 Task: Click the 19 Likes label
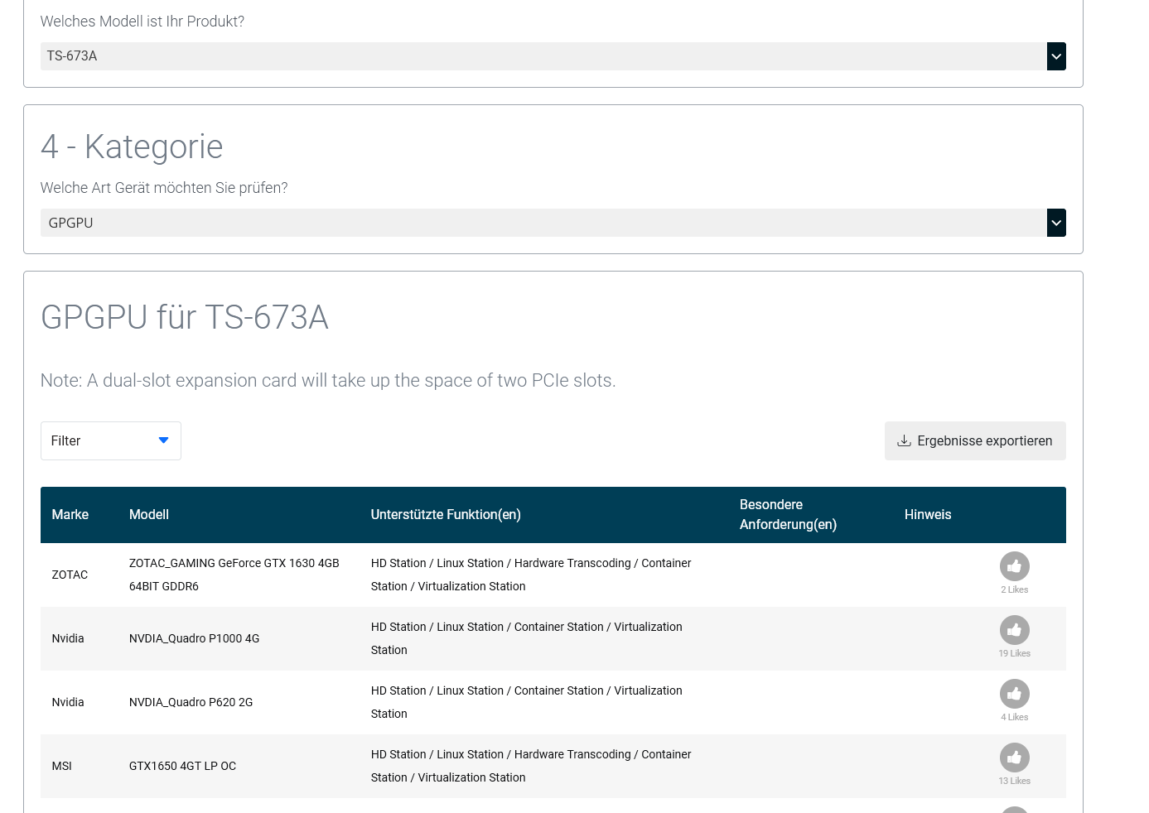pyautogui.click(x=1014, y=653)
